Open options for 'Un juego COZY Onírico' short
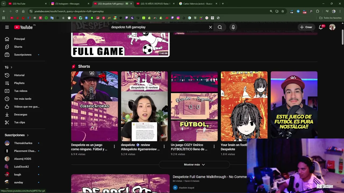The image size is (344, 193). [214, 146]
